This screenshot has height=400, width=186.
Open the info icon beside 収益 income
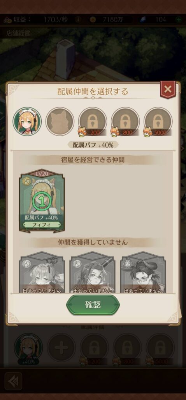(78, 20)
